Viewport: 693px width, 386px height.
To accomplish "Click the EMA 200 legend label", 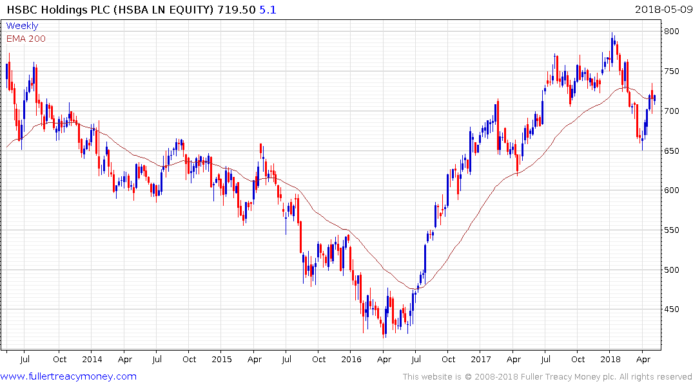I will click(x=26, y=39).
